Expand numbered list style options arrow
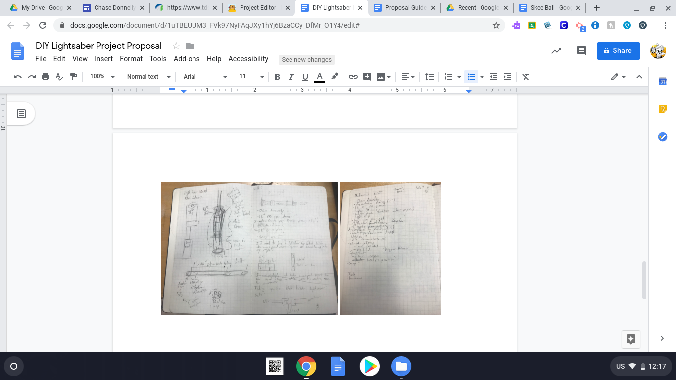This screenshot has height=380, width=676. pyautogui.click(x=459, y=77)
